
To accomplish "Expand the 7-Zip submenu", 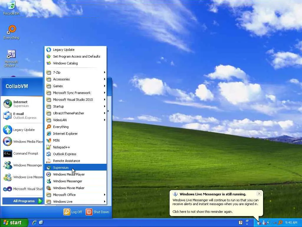I will [75, 72].
